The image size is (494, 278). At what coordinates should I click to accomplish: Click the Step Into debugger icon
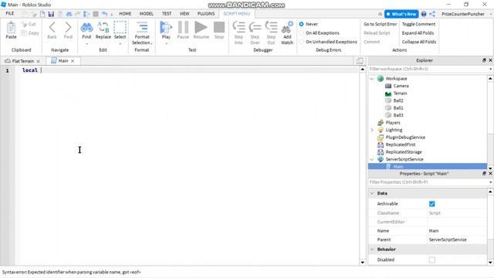click(x=239, y=28)
